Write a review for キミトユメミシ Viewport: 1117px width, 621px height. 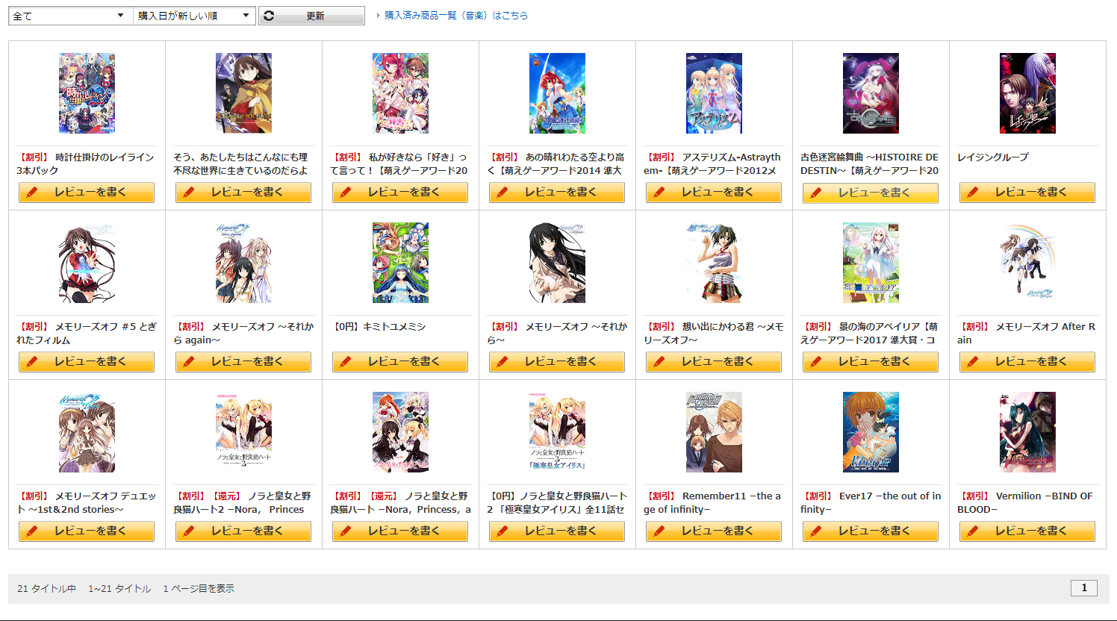tap(400, 362)
